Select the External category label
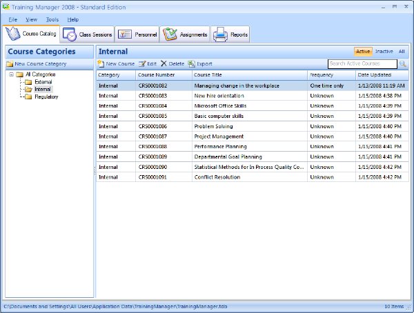Image resolution: width=414 pixels, height=313 pixels. (x=43, y=82)
